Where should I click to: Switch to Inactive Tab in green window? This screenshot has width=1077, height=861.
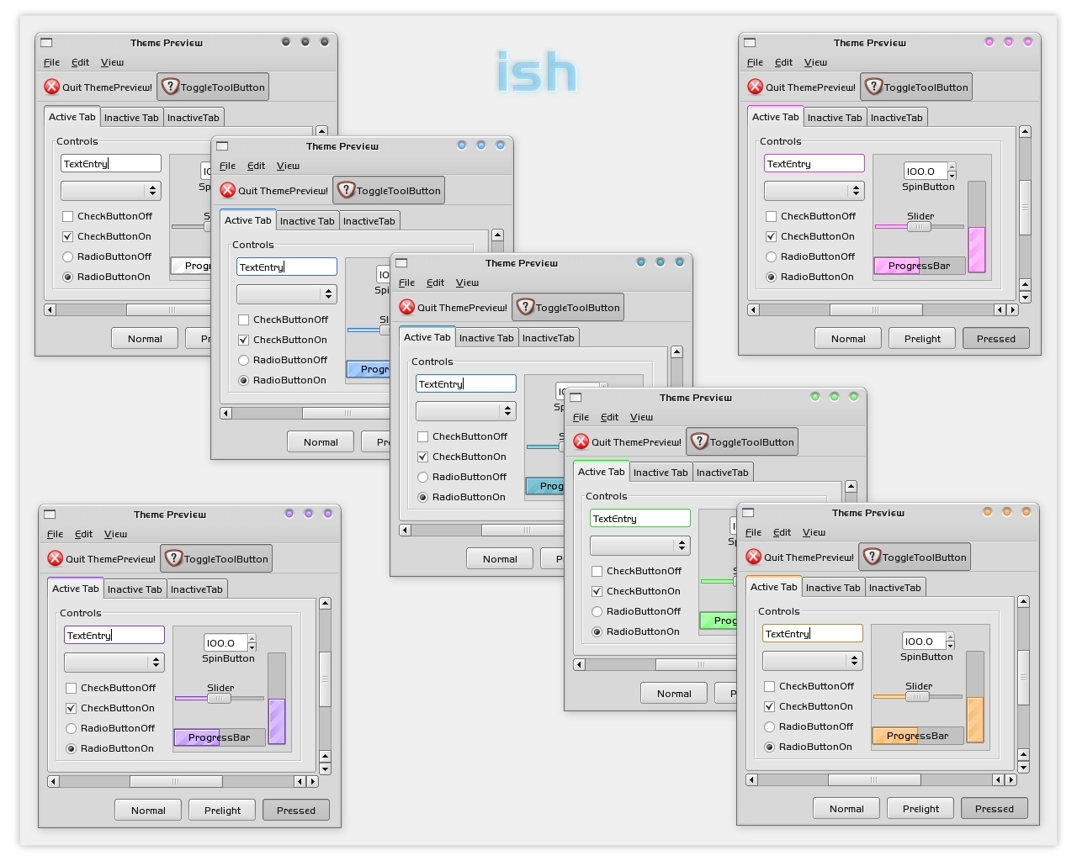coord(661,473)
